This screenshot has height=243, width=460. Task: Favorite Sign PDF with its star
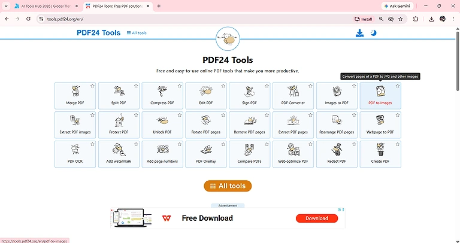(x=267, y=86)
